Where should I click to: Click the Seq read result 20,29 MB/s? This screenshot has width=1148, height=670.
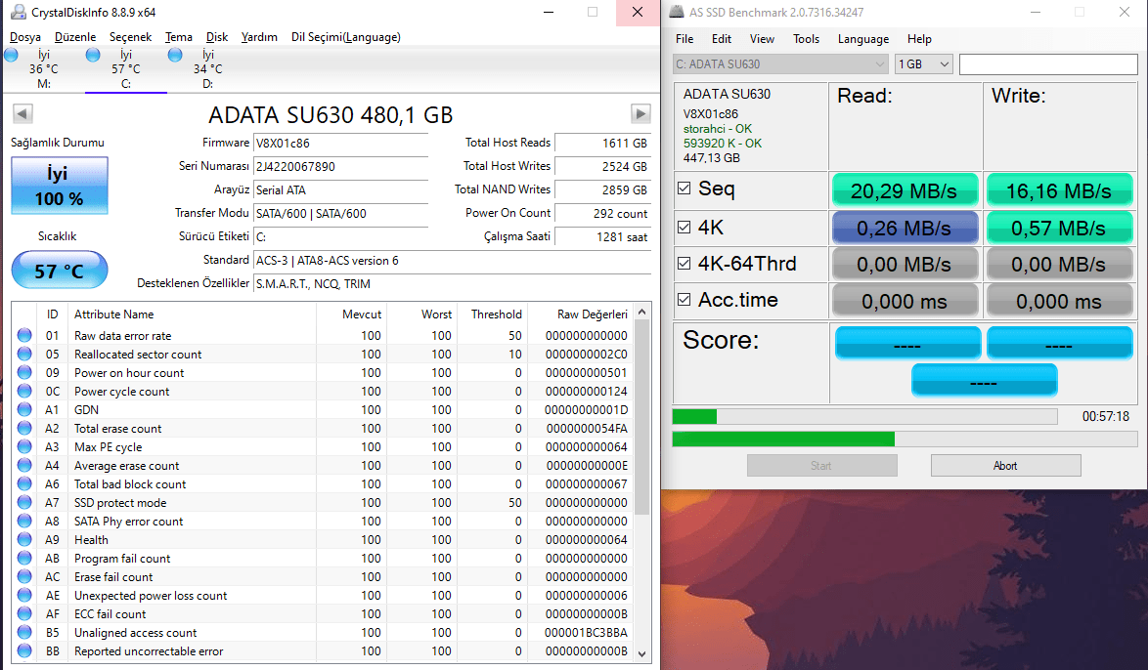click(x=905, y=190)
